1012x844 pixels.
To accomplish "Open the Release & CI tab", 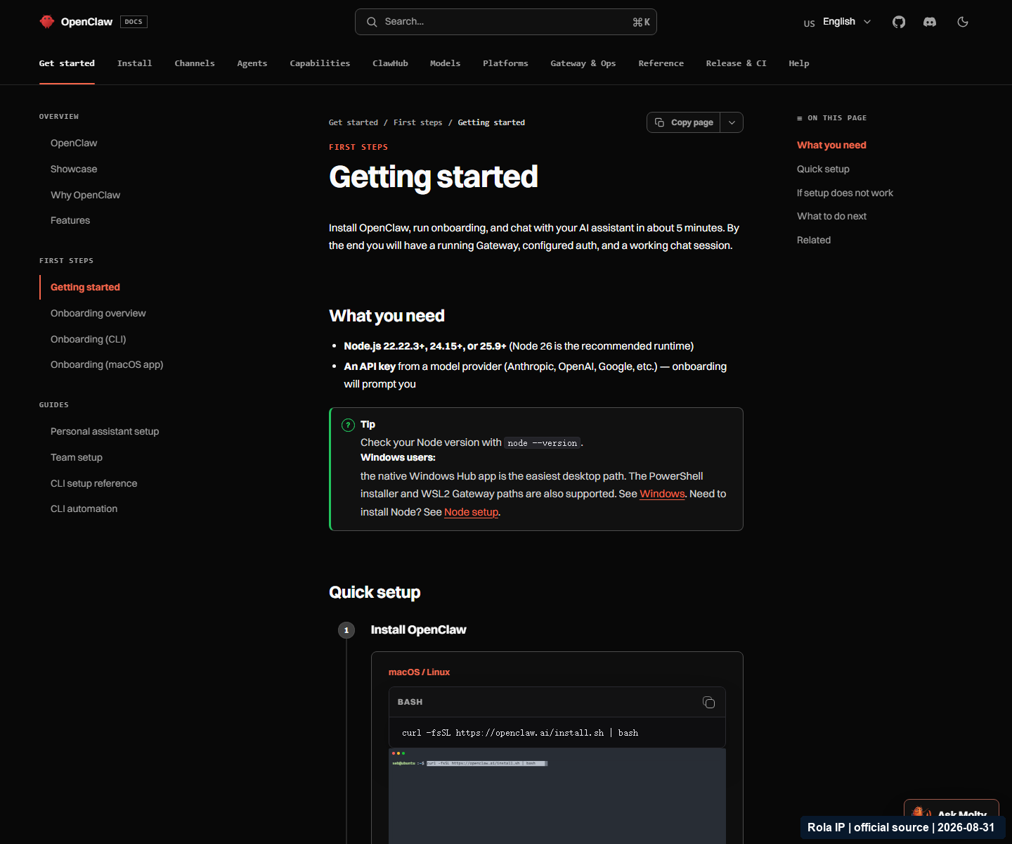I will click(x=736, y=63).
